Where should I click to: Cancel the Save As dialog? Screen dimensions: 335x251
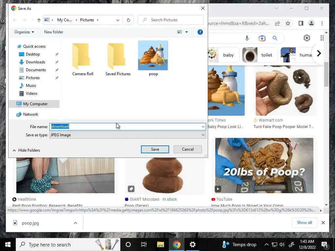(x=187, y=149)
